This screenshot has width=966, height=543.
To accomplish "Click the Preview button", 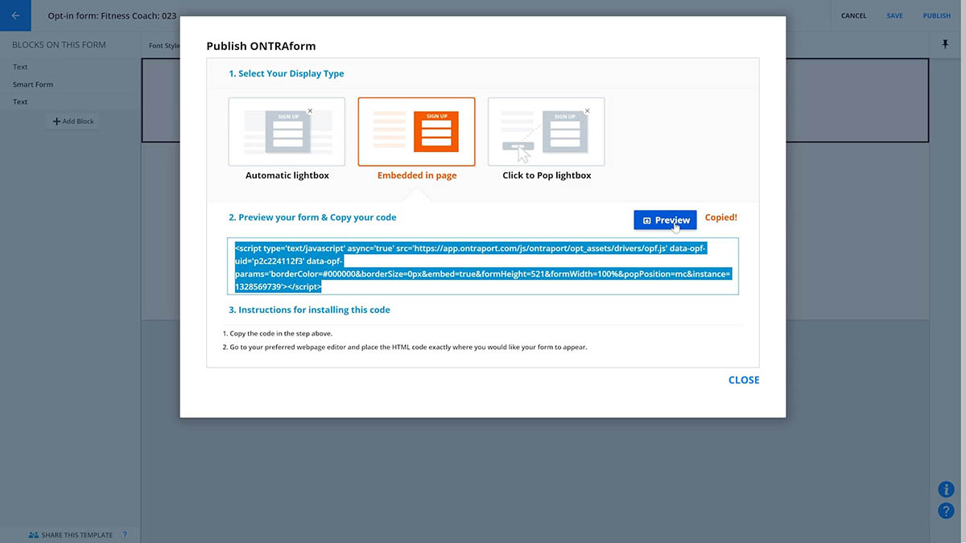I will pyautogui.click(x=665, y=220).
